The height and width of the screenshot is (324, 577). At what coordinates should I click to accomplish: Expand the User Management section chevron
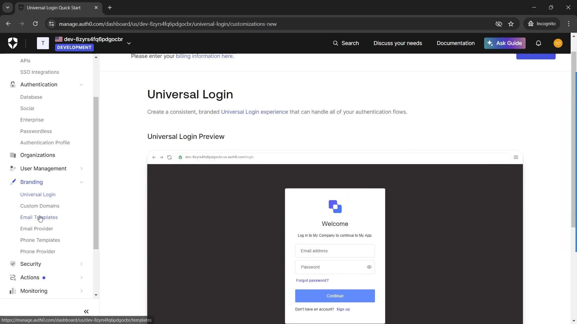click(x=81, y=169)
